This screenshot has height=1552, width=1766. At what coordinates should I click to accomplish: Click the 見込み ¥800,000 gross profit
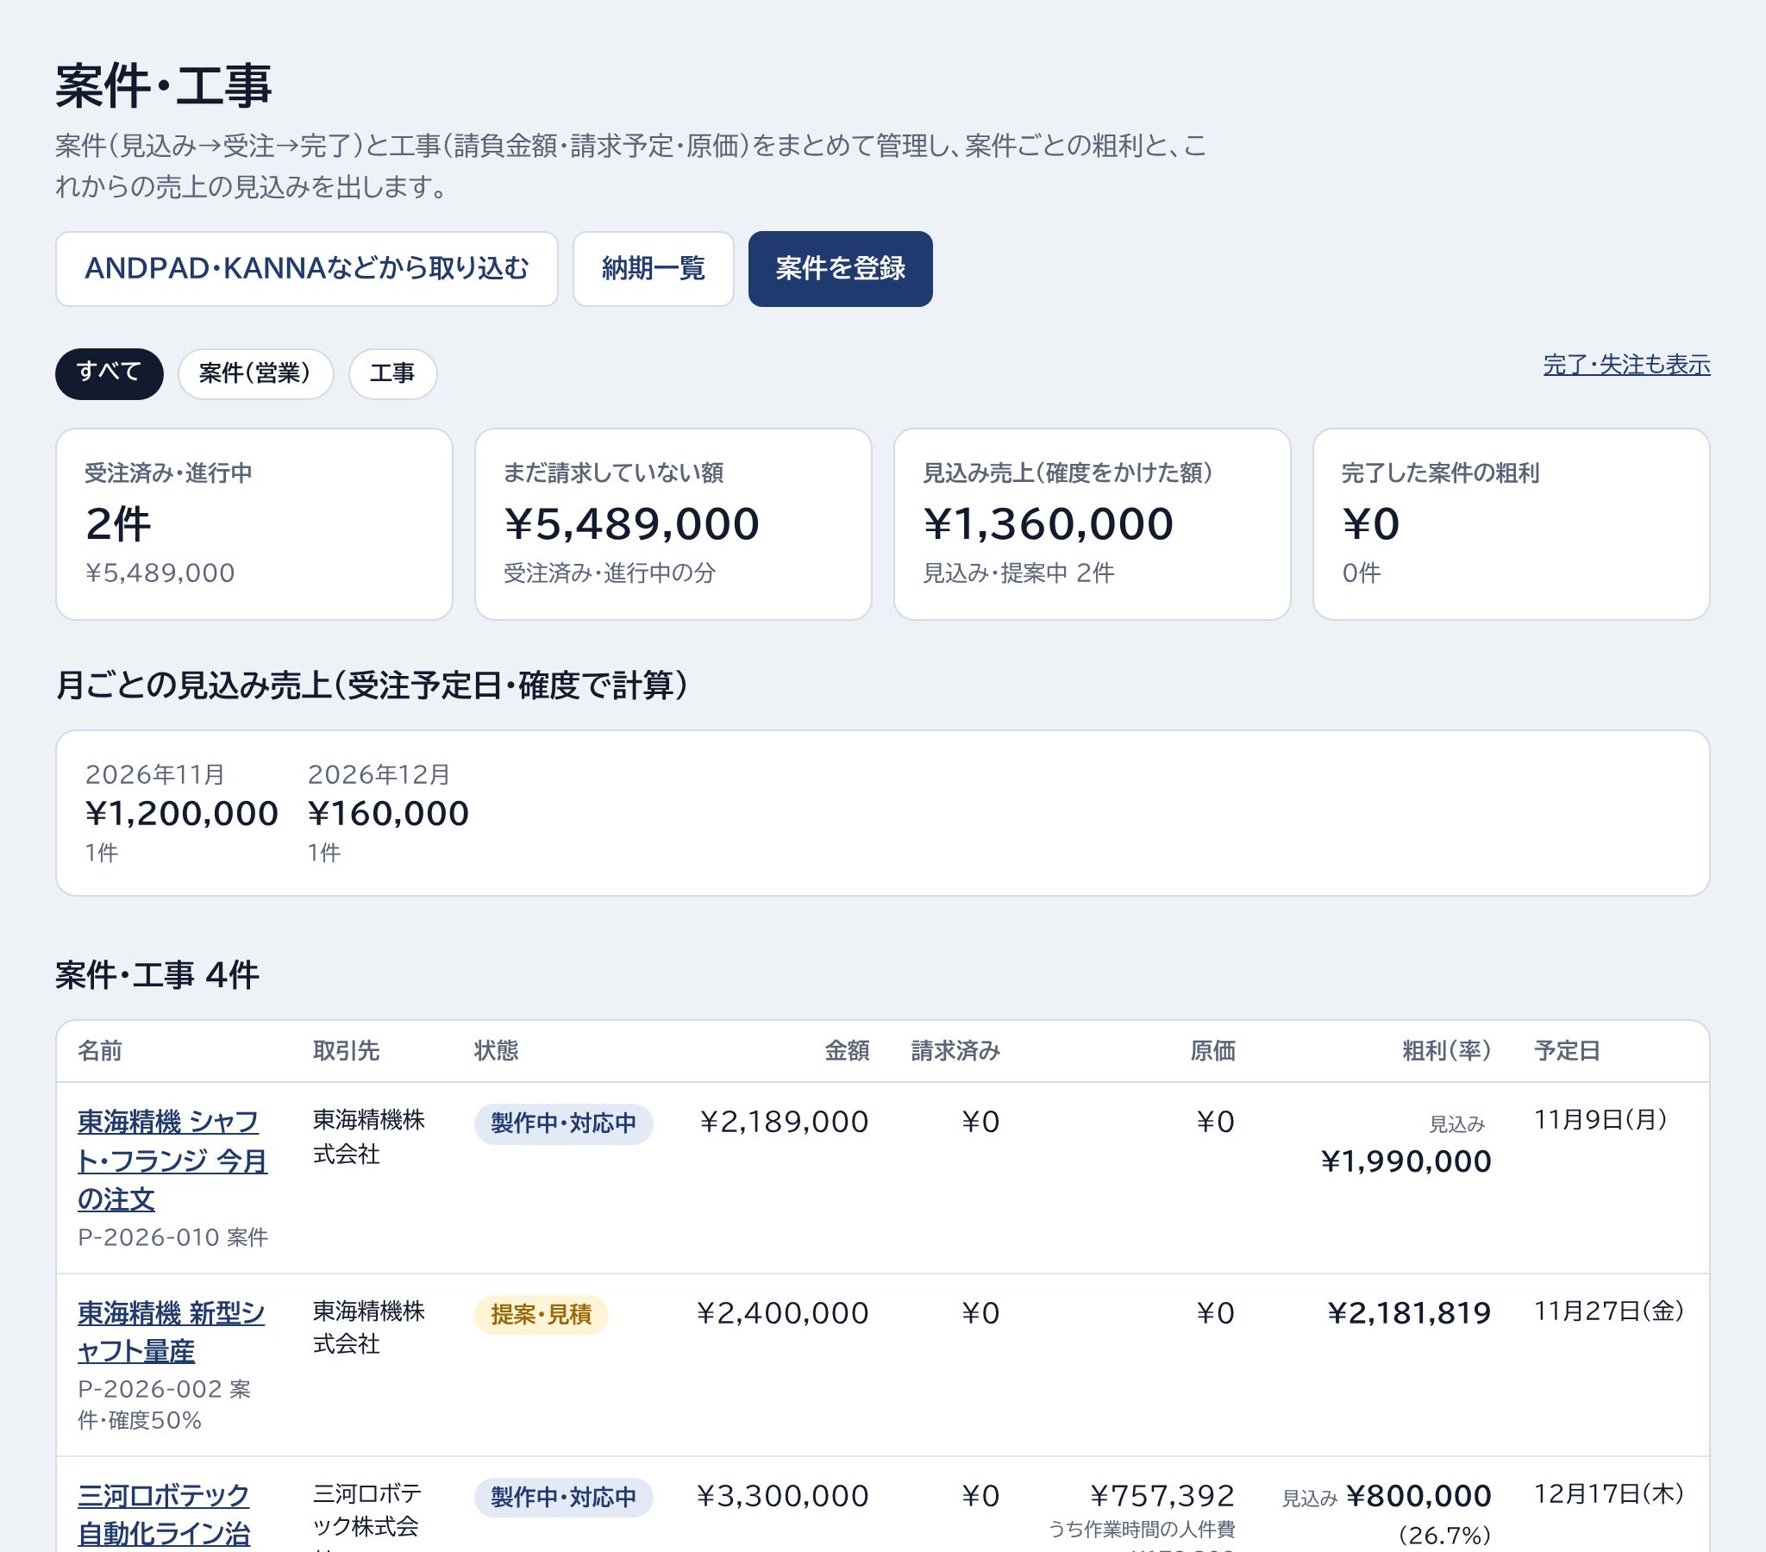click(x=1387, y=1496)
